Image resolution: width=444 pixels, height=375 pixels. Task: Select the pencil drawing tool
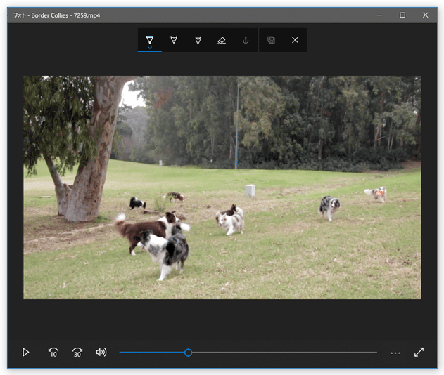(x=174, y=40)
